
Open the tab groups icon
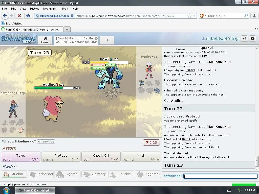tap(256, 29)
